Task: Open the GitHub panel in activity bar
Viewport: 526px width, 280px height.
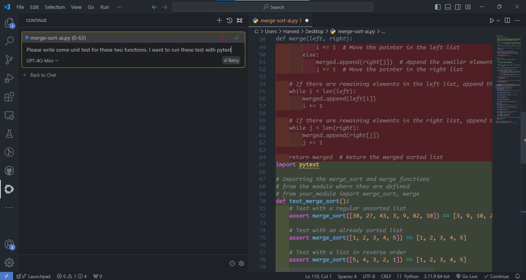Action: point(9,170)
